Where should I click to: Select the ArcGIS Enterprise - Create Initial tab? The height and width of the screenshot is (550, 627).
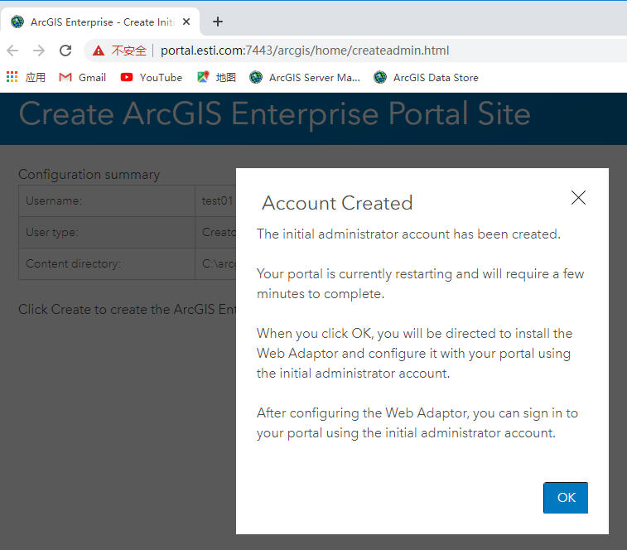pos(100,22)
